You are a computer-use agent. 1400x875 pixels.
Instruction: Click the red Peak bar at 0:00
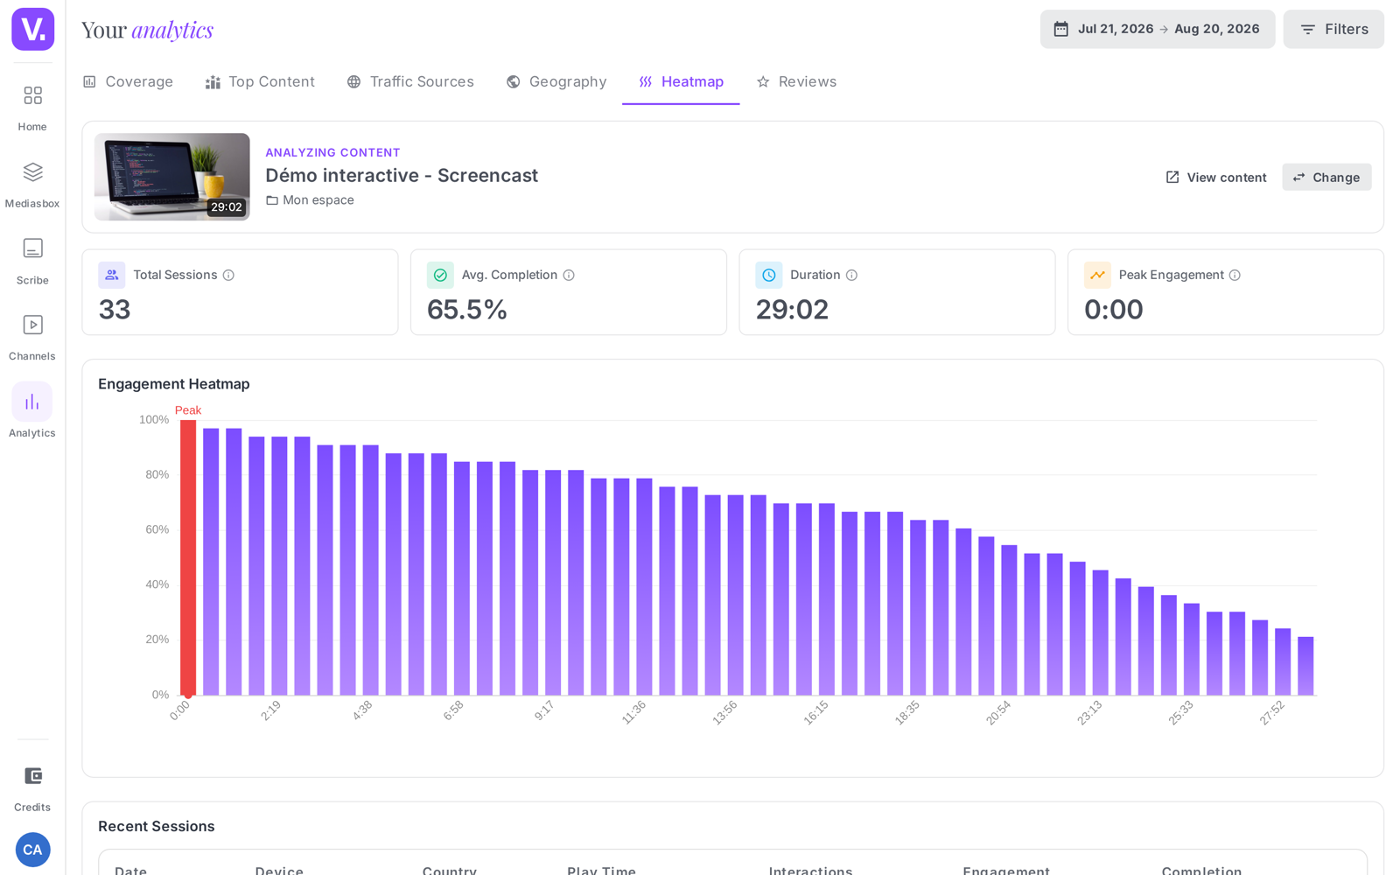[188, 557]
